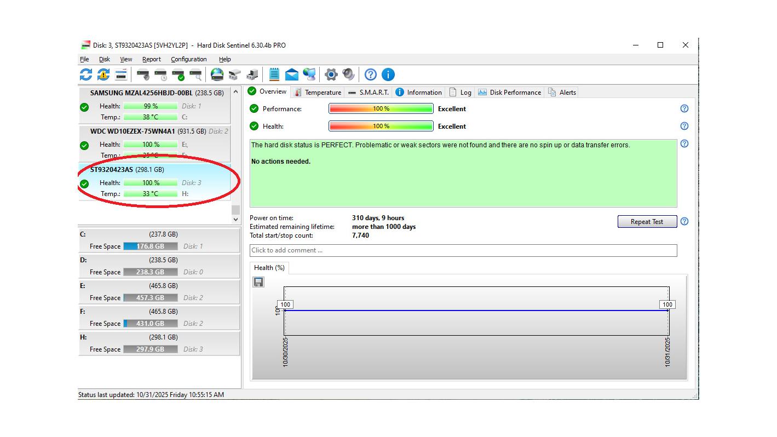Open the gear configuration icon
The width and height of the screenshot is (777, 437).
tap(331, 74)
